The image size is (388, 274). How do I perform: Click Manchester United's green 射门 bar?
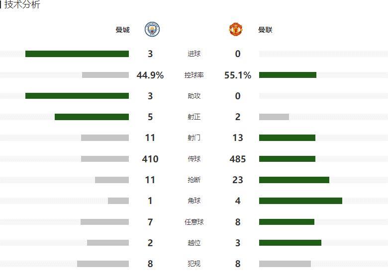(x=287, y=137)
